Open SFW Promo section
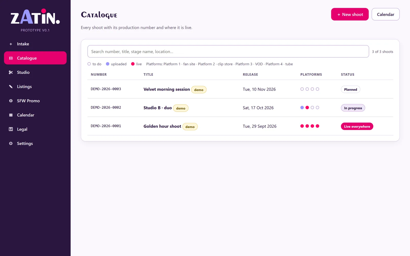This screenshot has height=256, width=410. pyautogui.click(x=35, y=101)
